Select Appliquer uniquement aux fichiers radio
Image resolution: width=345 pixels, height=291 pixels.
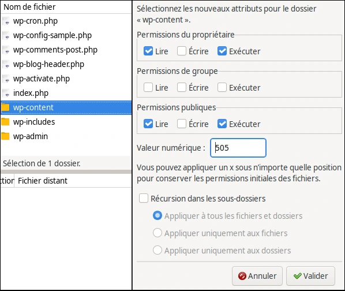157,233
